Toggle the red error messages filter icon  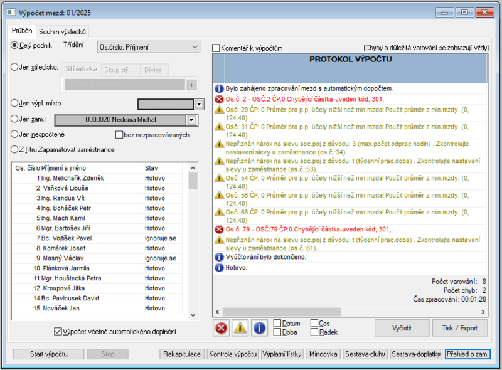click(221, 328)
